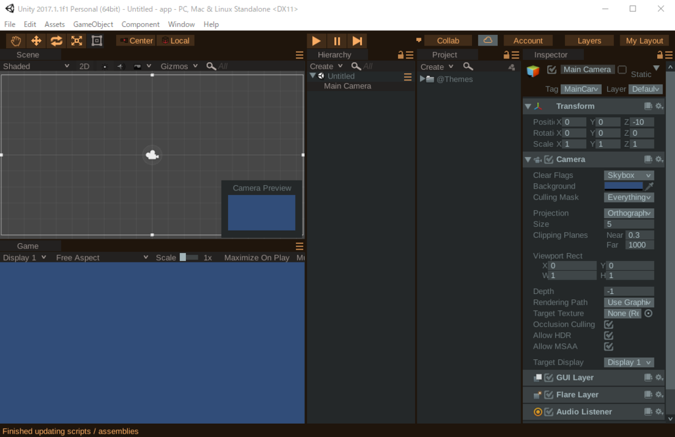The image size is (675, 437).
Task: Open the cloud services icon
Action: [488, 40]
